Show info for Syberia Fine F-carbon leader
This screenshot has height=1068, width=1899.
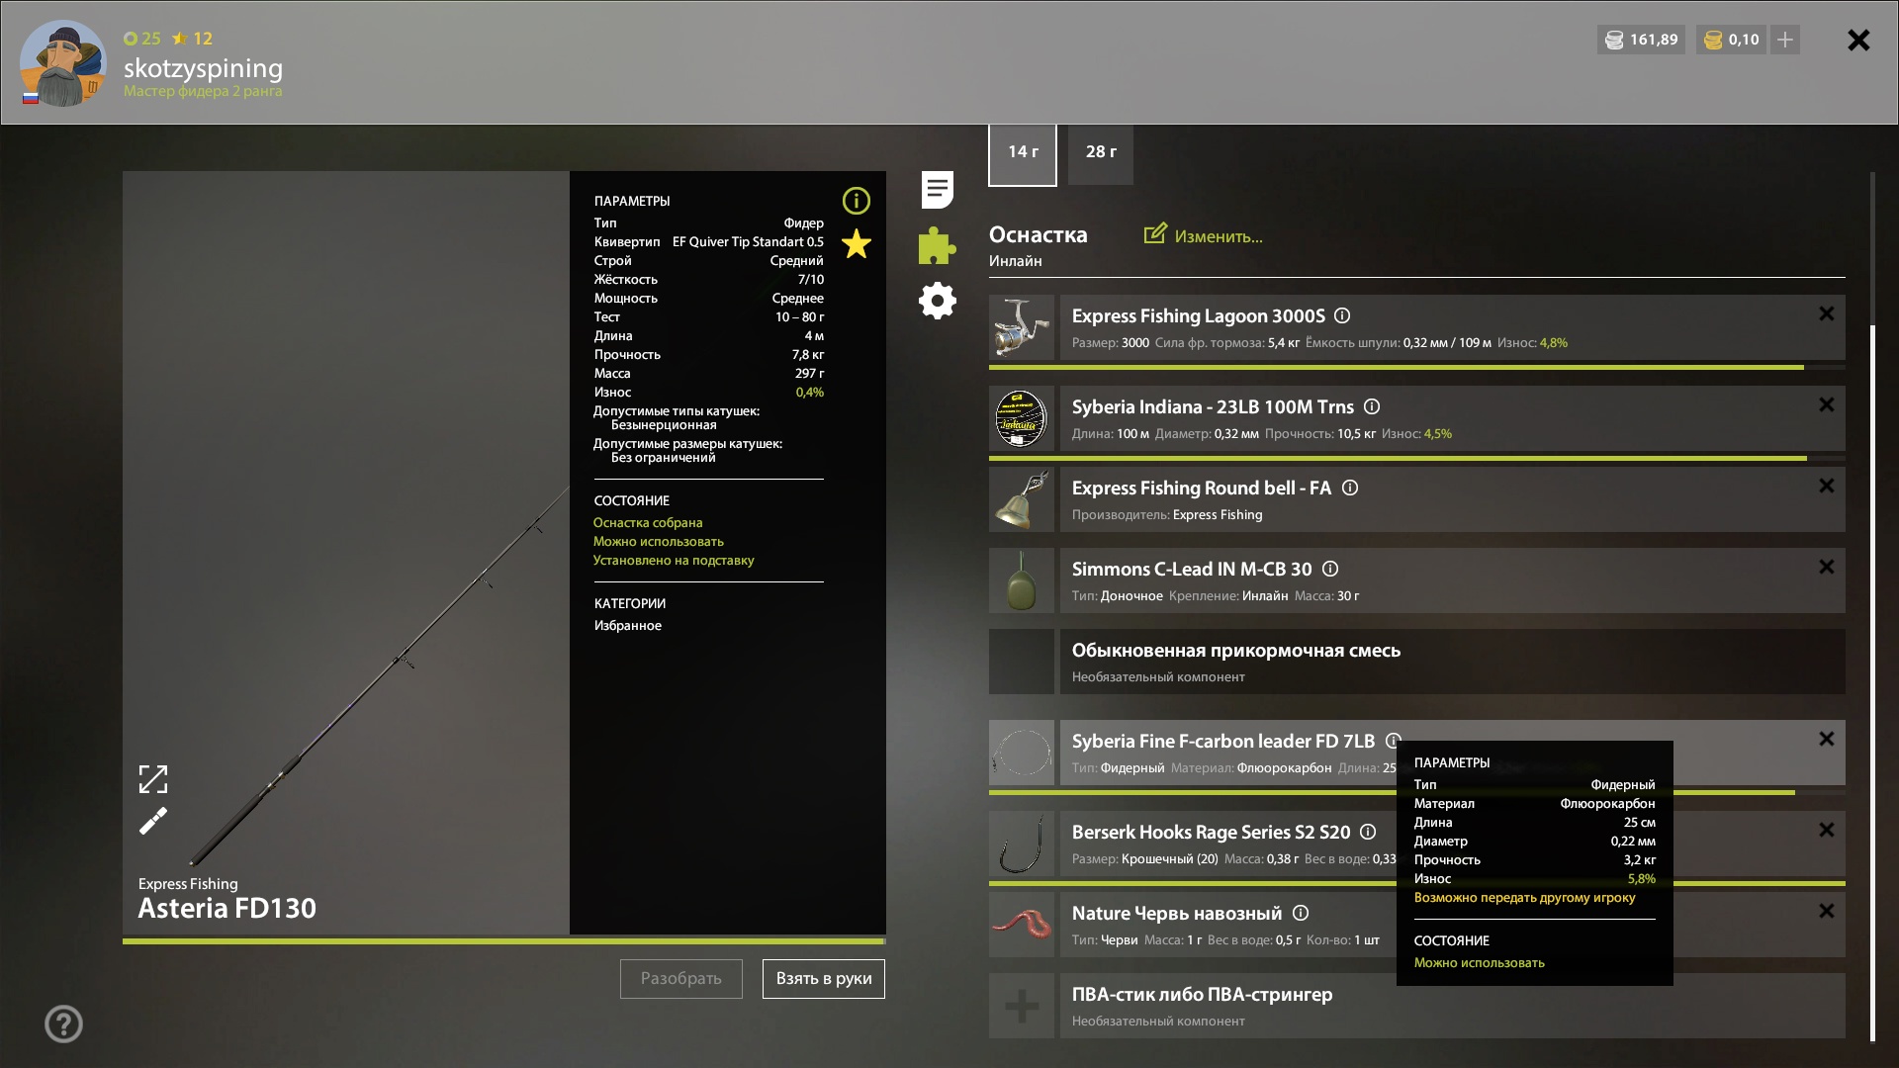(x=1394, y=741)
